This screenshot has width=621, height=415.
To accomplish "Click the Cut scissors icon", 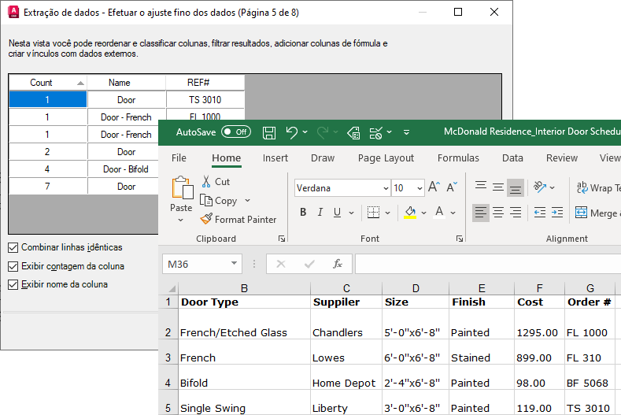I will [x=206, y=182].
